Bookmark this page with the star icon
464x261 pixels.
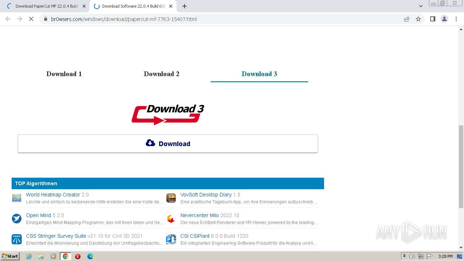(x=418, y=19)
